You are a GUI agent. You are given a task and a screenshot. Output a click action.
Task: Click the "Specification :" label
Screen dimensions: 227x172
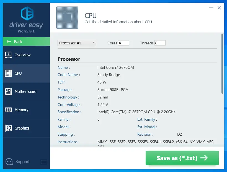pos(69,112)
